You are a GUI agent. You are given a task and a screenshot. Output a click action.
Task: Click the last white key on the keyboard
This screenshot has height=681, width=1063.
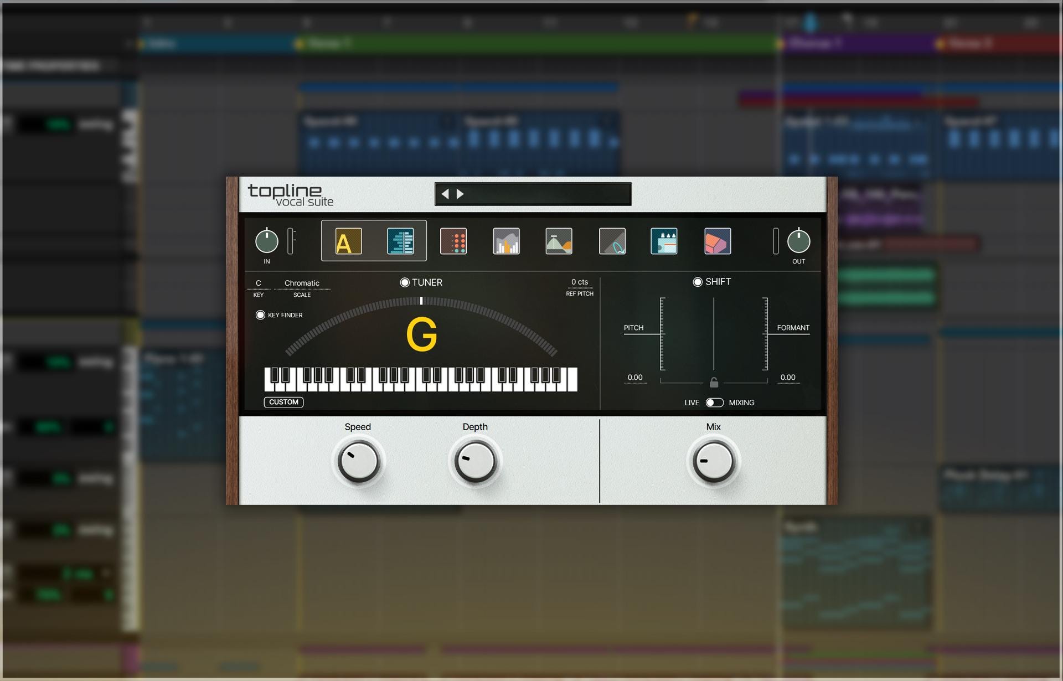572,380
